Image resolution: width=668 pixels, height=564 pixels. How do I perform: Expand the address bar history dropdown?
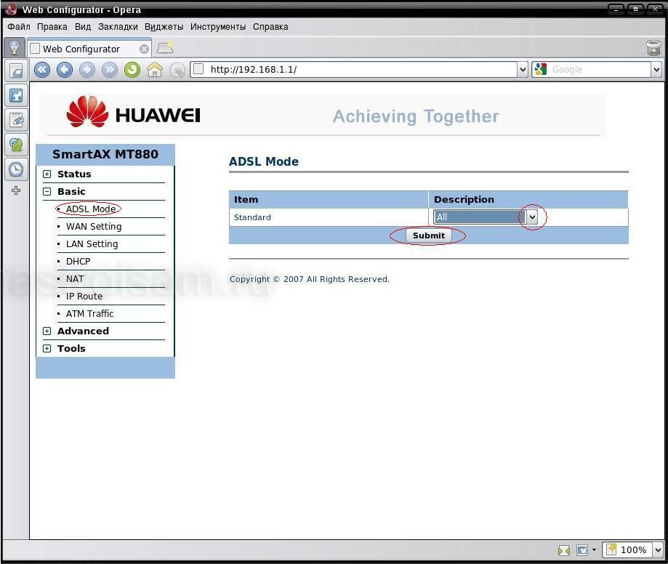pos(522,70)
